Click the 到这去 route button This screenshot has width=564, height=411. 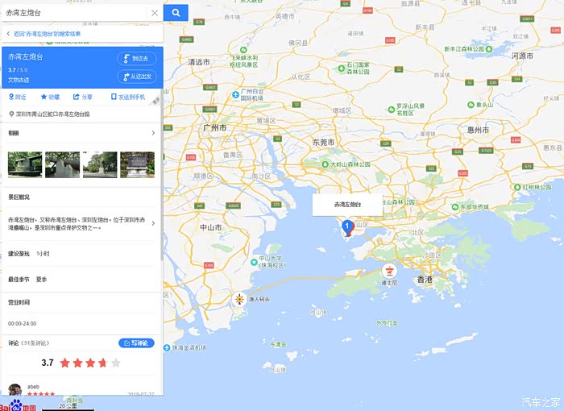pyautogui.click(x=137, y=59)
